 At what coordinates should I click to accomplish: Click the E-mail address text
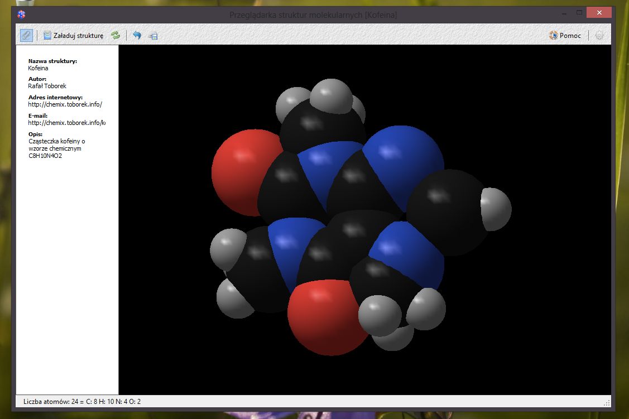66,123
